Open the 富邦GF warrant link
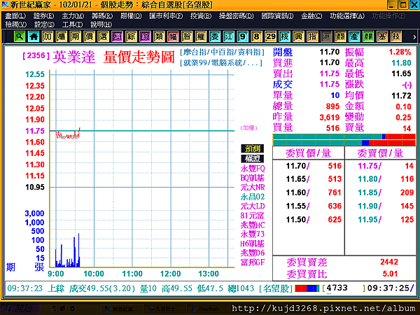 pos(253,262)
